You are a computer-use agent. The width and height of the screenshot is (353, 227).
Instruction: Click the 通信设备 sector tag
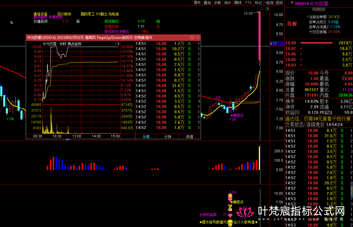click(40, 14)
